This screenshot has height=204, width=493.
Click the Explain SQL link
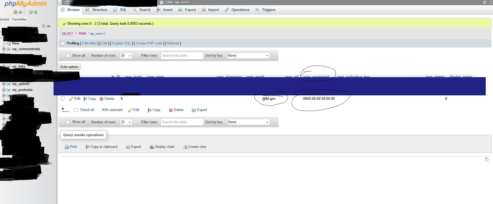pyautogui.click(x=121, y=43)
